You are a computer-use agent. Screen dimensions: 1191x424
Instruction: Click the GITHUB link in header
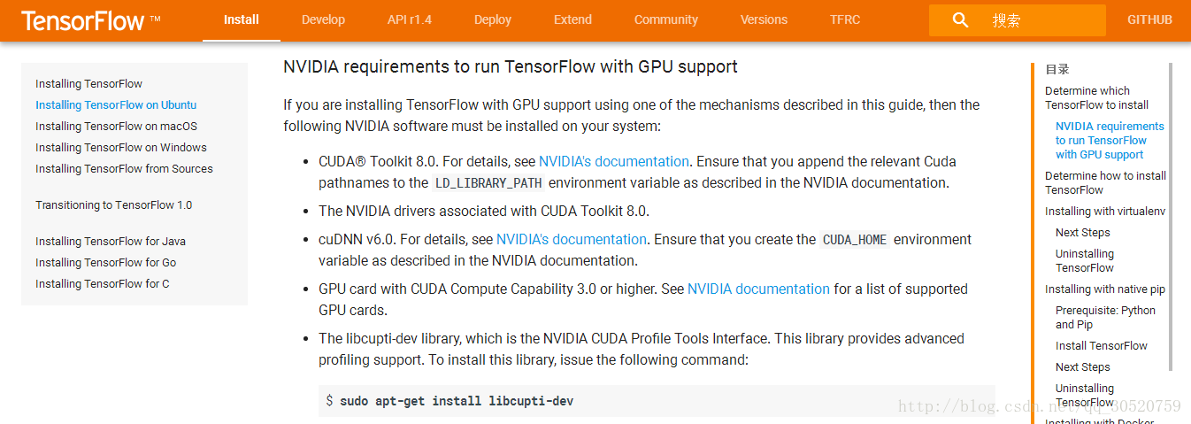point(1149,19)
